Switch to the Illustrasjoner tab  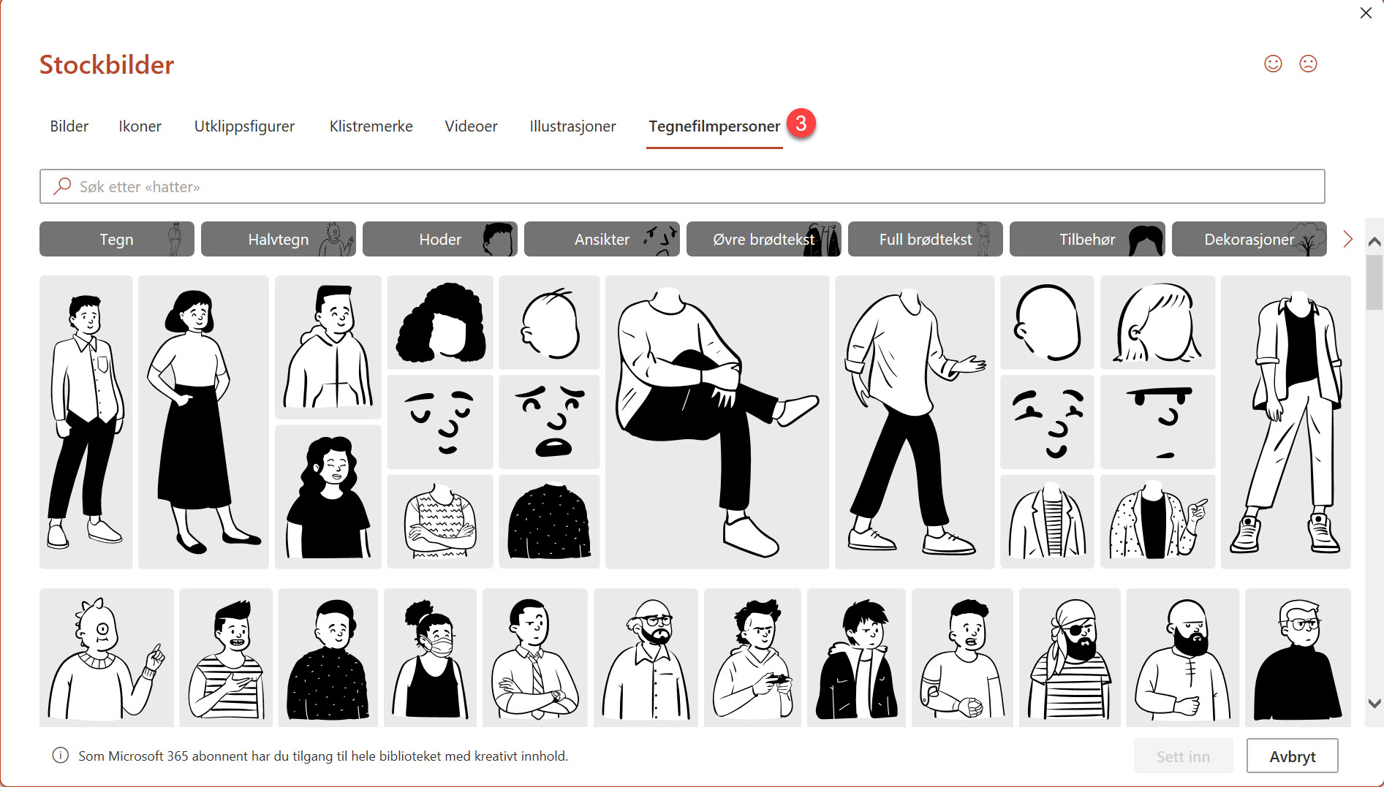(572, 126)
